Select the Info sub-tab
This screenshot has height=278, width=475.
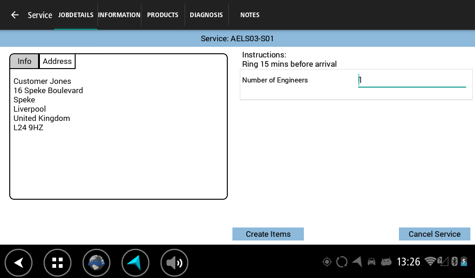24,62
